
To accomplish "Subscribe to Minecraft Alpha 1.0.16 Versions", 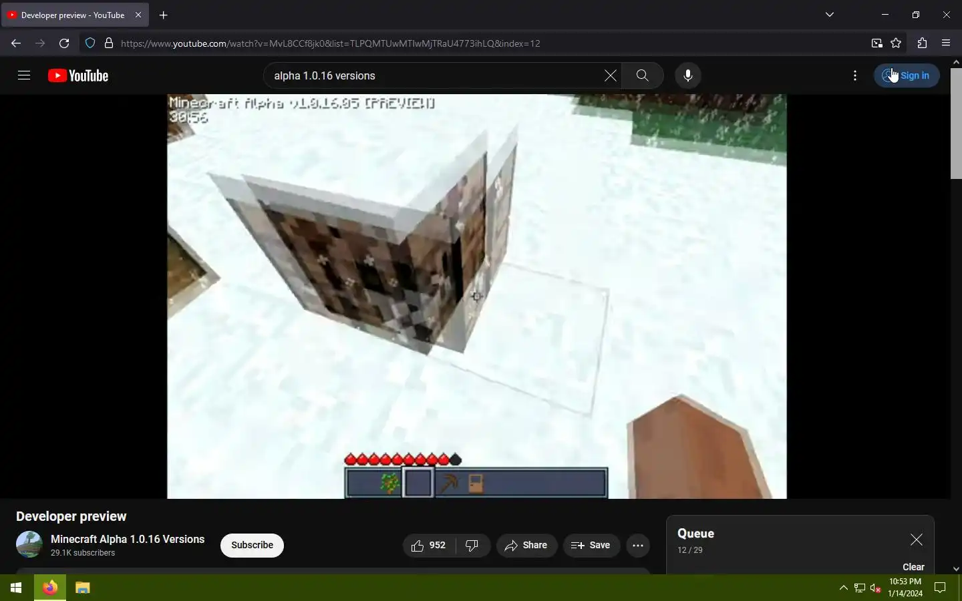I will coord(252,546).
